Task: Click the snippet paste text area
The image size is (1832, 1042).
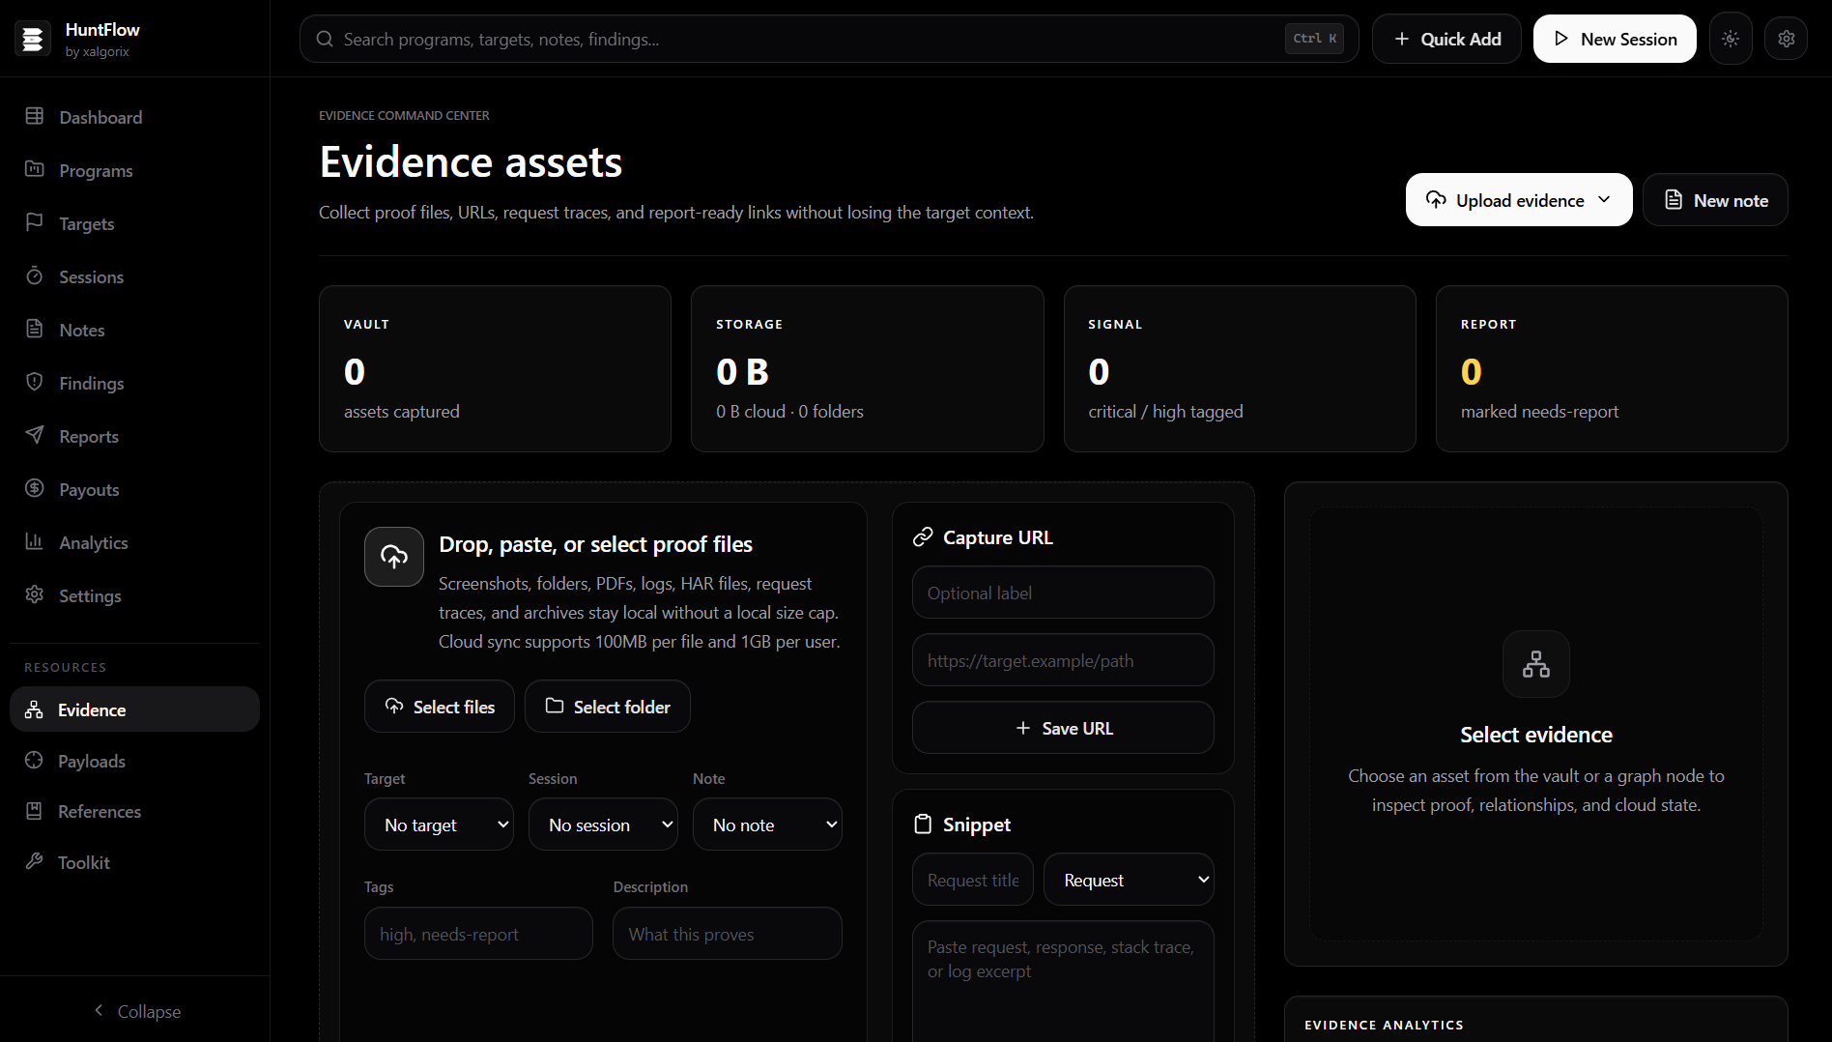Action: pyautogui.click(x=1063, y=981)
